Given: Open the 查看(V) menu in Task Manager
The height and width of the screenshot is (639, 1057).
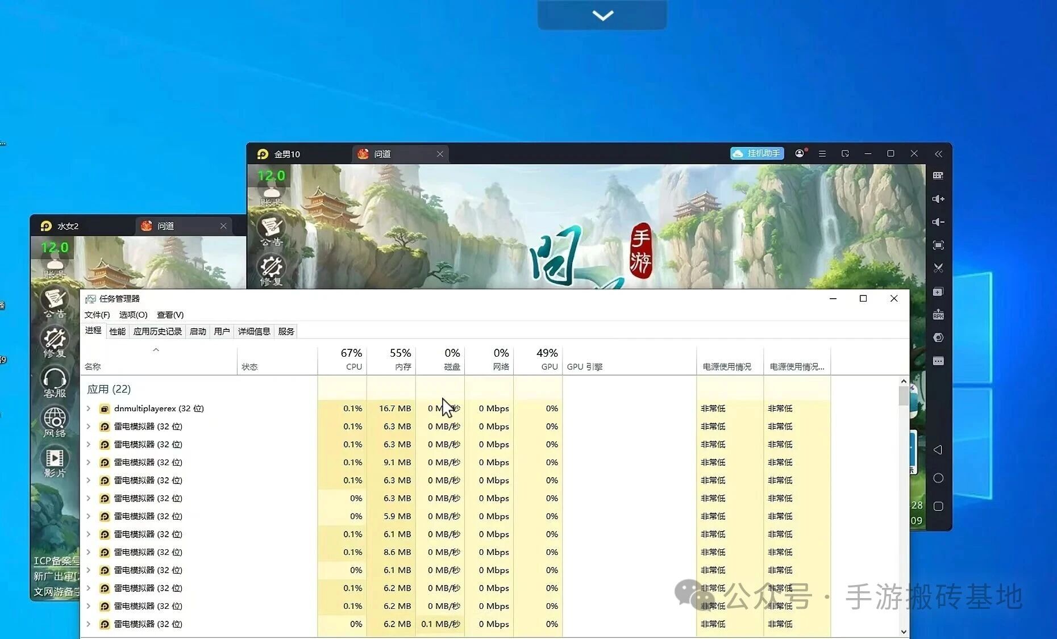Looking at the screenshot, I should click(170, 315).
